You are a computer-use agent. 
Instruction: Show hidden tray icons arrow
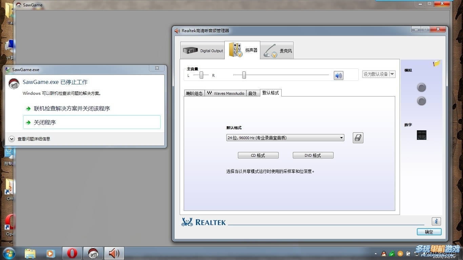click(x=376, y=254)
